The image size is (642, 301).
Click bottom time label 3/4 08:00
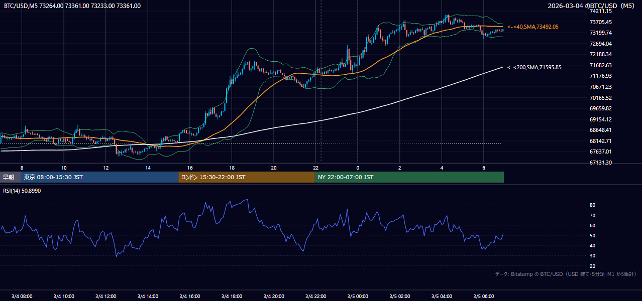tap(22, 296)
